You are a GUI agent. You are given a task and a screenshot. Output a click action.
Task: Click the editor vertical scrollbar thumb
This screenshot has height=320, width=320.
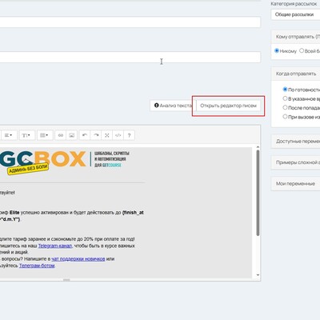pos(258,193)
